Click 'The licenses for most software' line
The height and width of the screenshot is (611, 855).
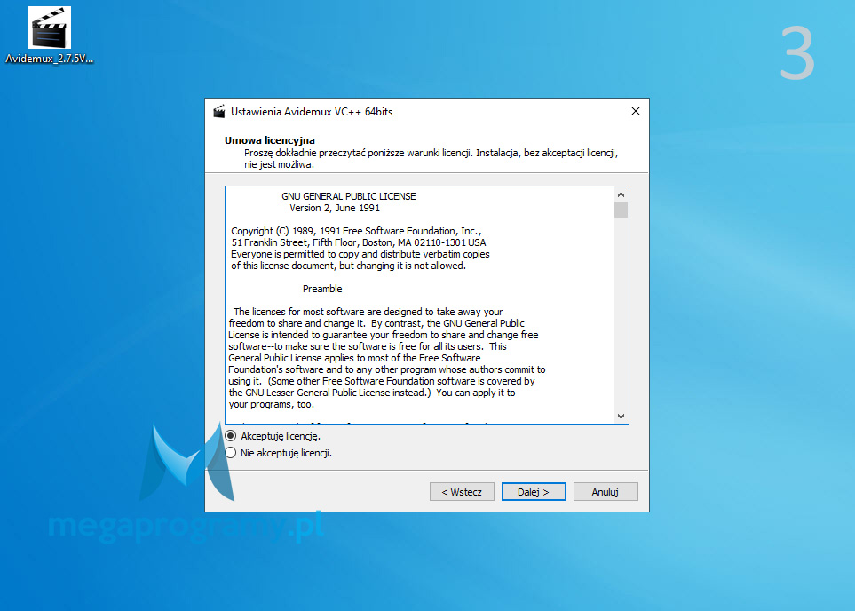(x=368, y=312)
